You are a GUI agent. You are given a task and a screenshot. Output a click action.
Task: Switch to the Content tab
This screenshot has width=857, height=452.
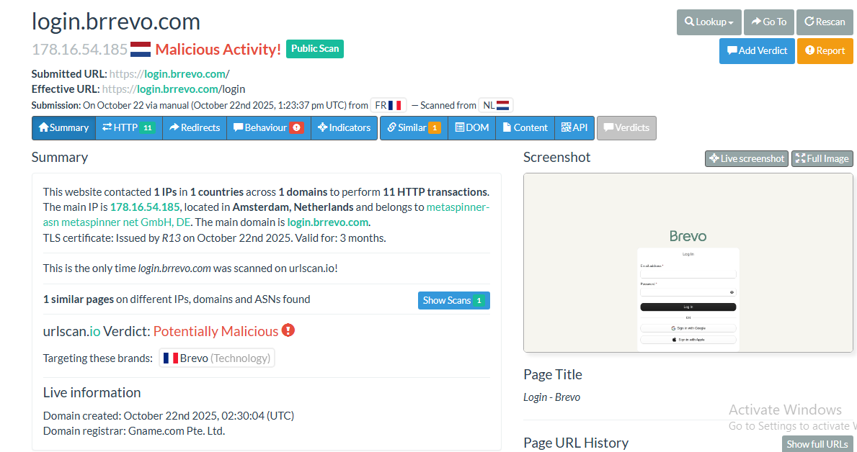(525, 128)
